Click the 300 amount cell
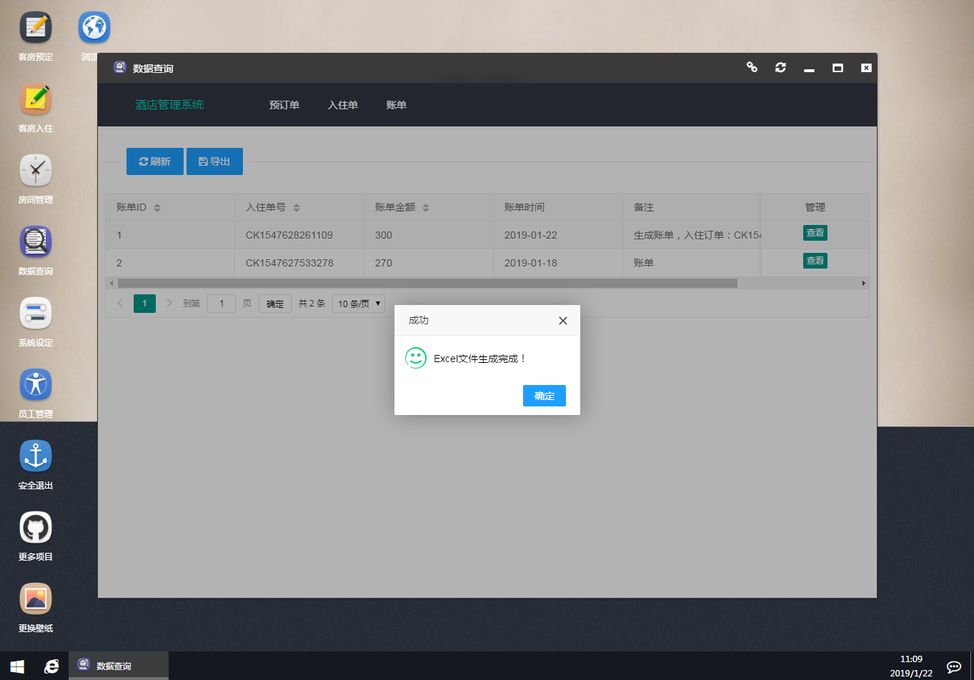The image size is (974, 680). [429, 235]
